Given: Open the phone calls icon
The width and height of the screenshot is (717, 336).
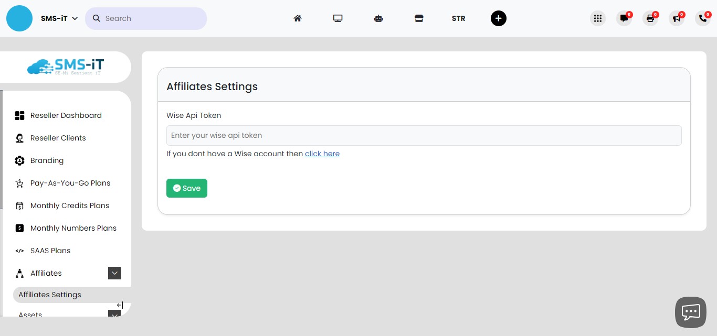Looking at the screenshot, I should click(702, 18).
